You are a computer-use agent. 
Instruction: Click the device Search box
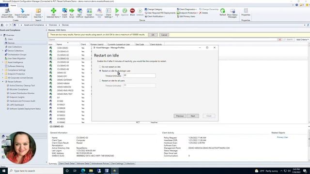[x=162, y=40]
